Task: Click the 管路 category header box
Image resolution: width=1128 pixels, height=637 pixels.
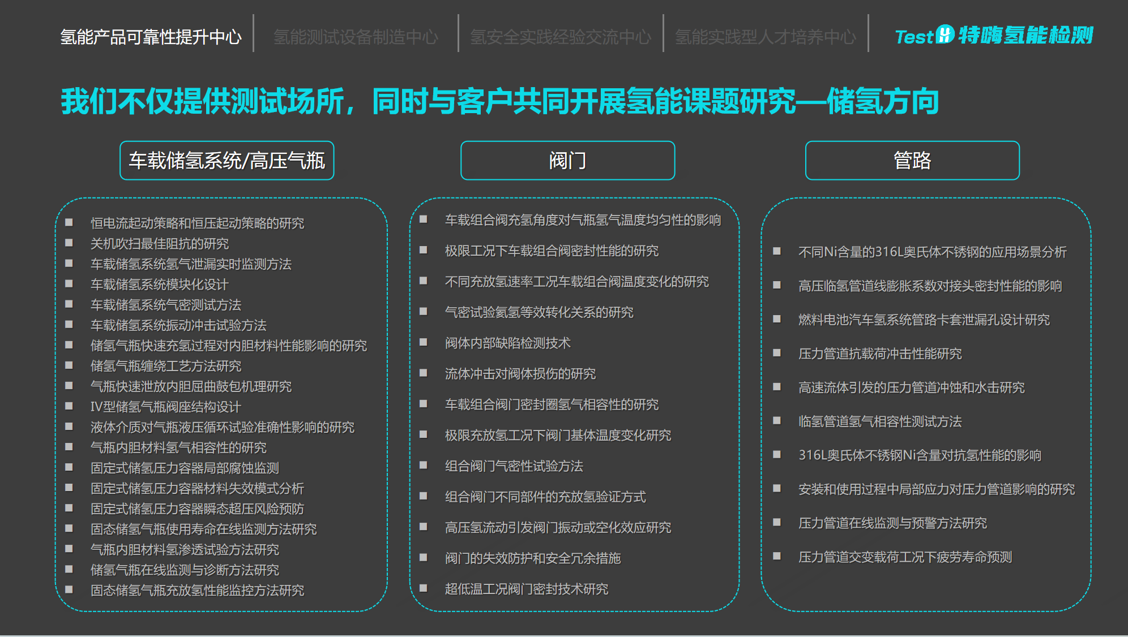Action: pos(912,161)
